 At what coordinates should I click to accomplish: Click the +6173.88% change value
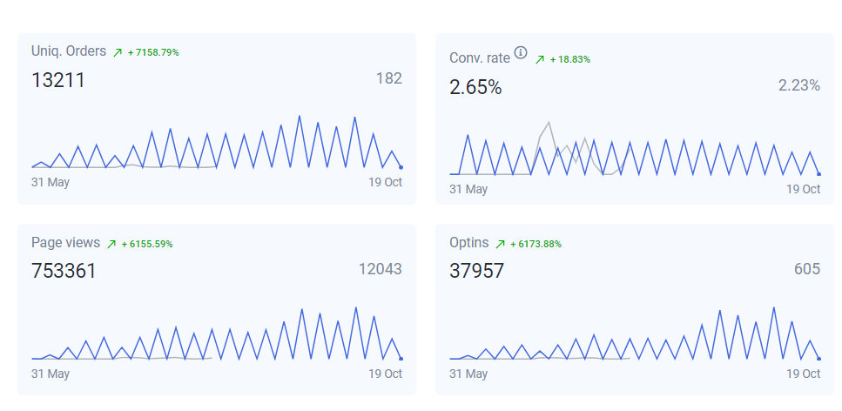click(x=536, y=244)
